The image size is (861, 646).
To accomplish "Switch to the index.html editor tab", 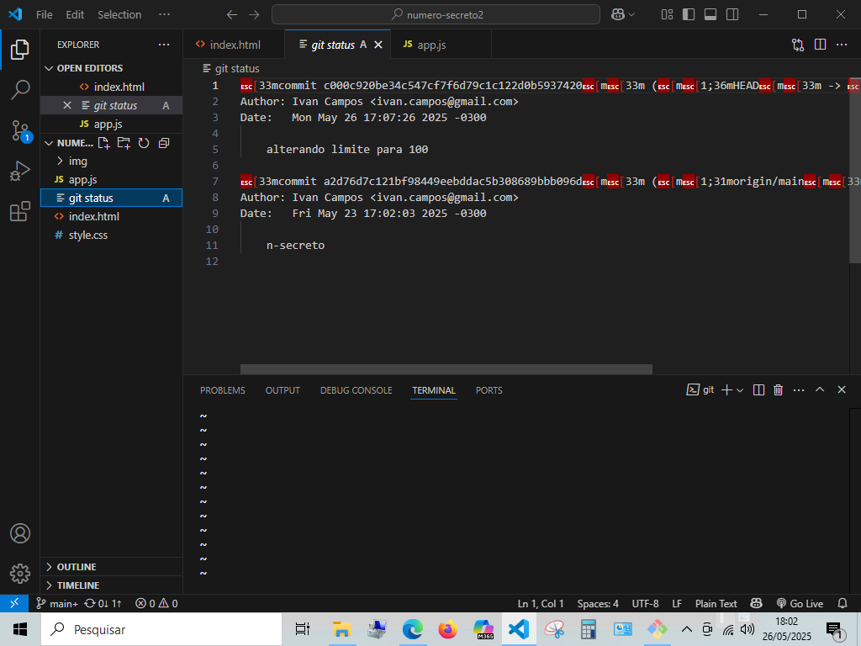I will click(x=235, y=45).
